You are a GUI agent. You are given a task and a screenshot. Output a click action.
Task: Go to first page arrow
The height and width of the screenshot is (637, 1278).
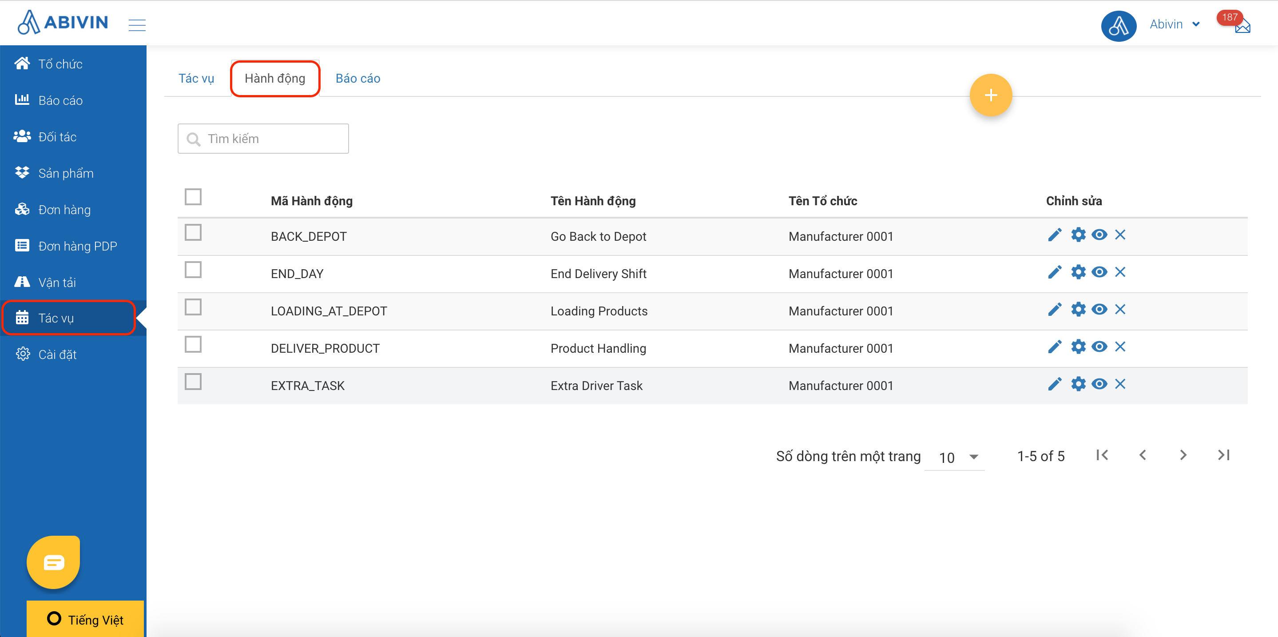pyautogui.click(x=1102, y=455)
